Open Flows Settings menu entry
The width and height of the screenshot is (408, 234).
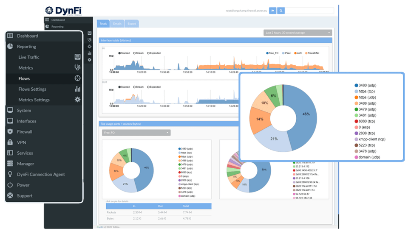pos(32,89)
